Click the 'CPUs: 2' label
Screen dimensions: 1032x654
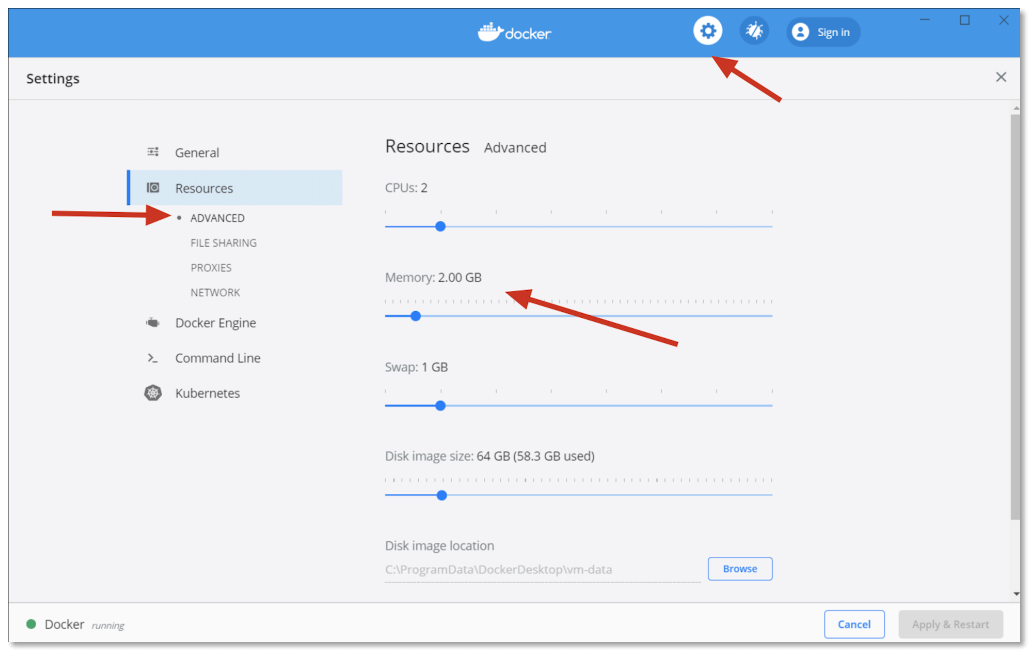pos(406,188)
